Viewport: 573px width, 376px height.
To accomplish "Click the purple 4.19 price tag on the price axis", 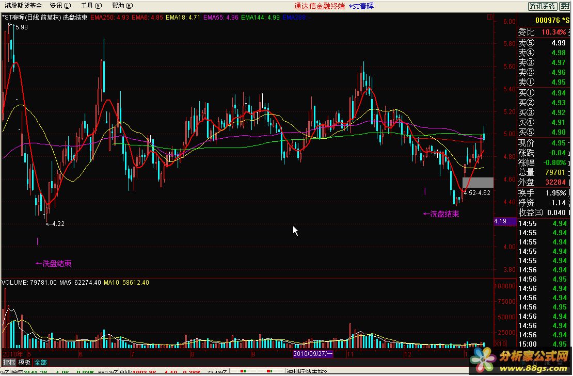I will tap(505, 221).
